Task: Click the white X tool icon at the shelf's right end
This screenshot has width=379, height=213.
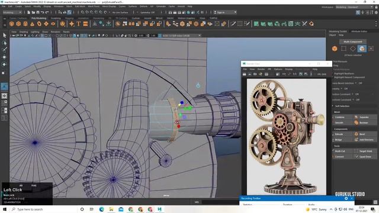Action: (304, 24)
